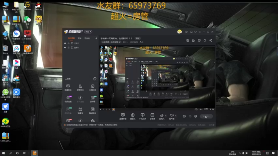Open Task View on the taskbar
Image resolution: width=278 pixels, height=156 pixels.
tap(24, 153)
